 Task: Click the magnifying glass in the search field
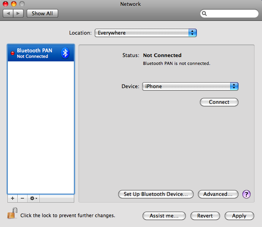pyautogui.click(x=205, y=13)
